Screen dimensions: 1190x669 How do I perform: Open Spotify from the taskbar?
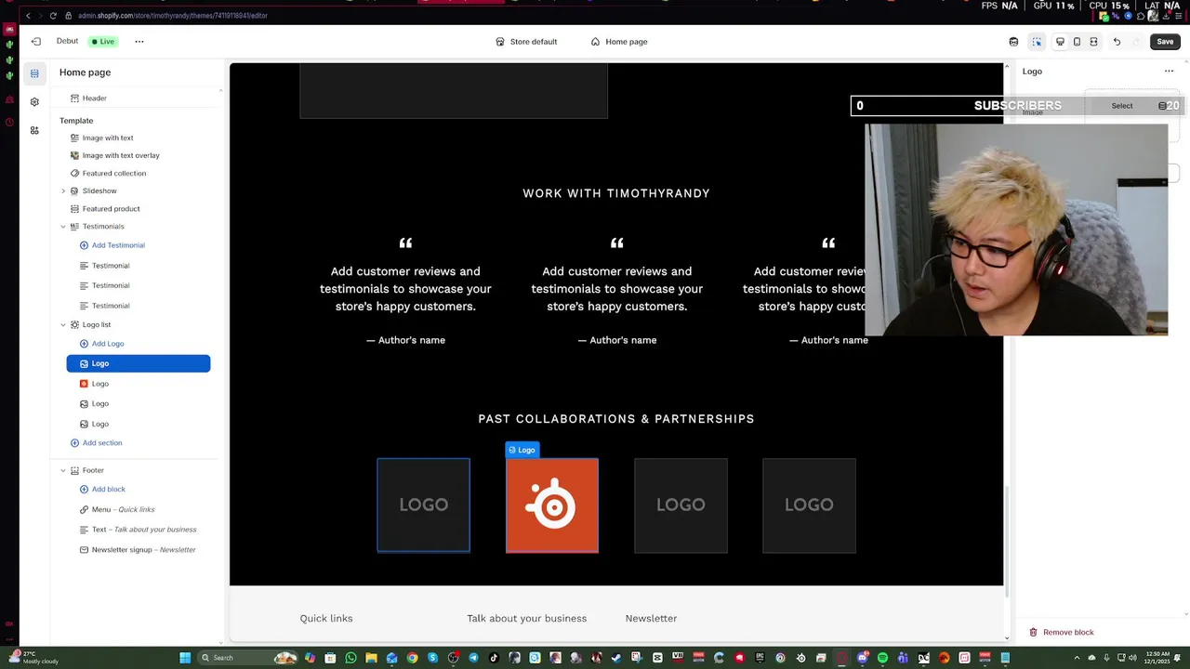pyautogui.click(x=882, y=658)
